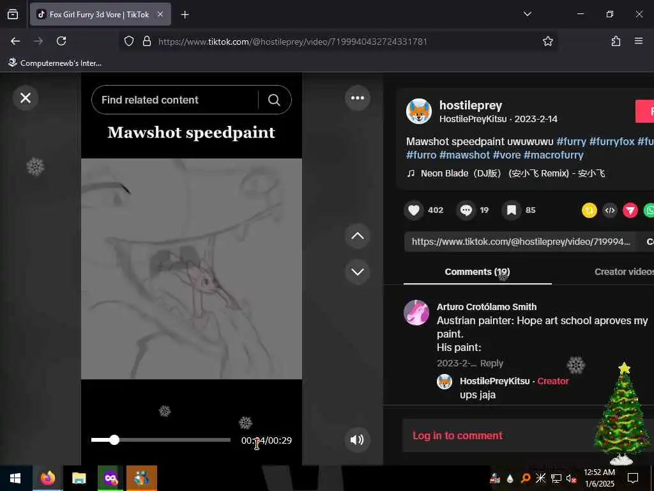Open Arturo Crotólamo Smith commenter name
The height and width of the screenshot is (491, 654).
coord(486,307)
